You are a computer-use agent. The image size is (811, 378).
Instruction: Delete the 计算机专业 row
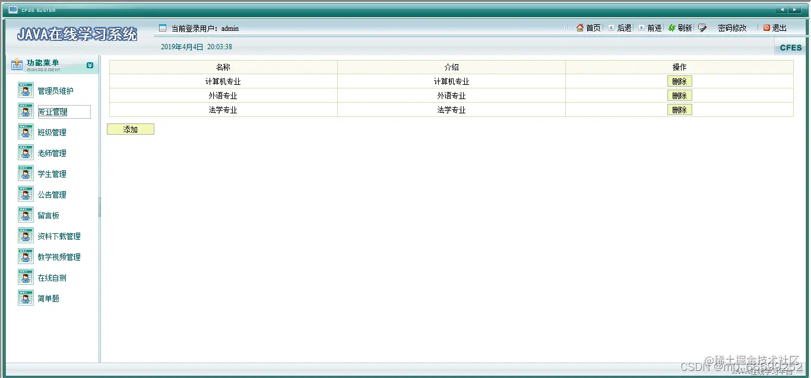[x=679, y=81]
